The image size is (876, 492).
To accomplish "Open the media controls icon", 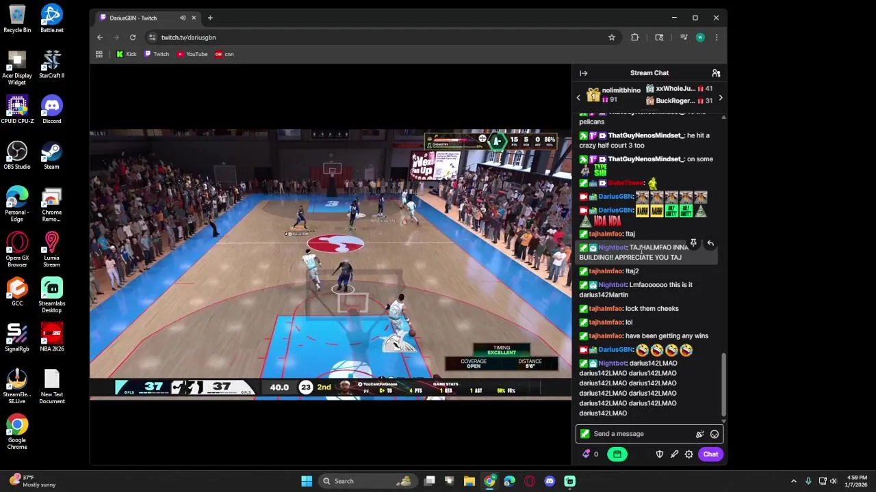I will [x=683, y=38].
